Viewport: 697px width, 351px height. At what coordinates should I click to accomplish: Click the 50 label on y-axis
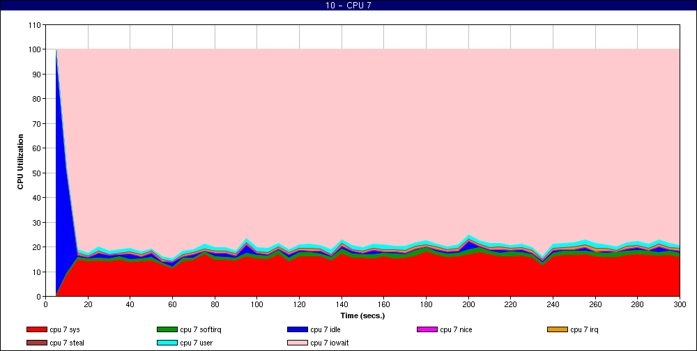click(x=37, y=173)
